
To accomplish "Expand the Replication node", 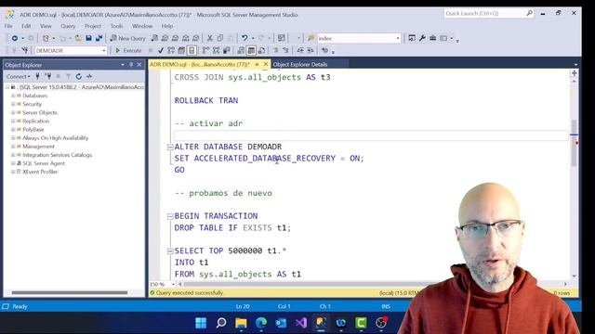I will point(13,122).
